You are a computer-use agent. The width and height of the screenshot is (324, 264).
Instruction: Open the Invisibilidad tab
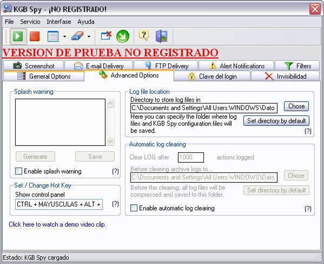click(x=285, y=76)
